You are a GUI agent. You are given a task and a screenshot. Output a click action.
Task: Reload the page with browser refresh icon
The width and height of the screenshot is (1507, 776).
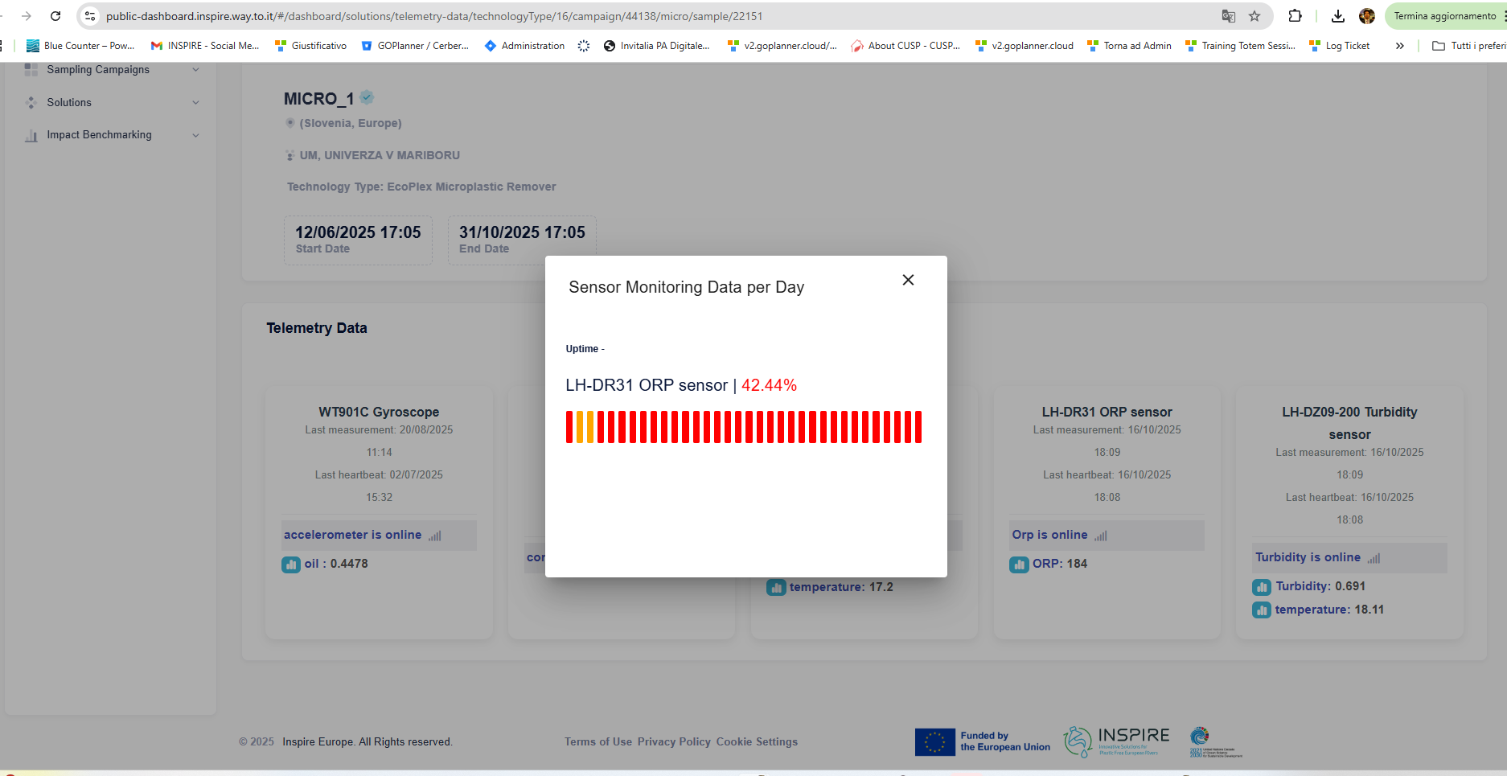55,16
